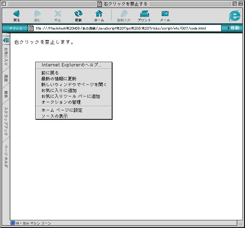The image size is (245, 228).
Task: Select 'ソースの表示' in the context menu
Action: [x=55, y=116]
